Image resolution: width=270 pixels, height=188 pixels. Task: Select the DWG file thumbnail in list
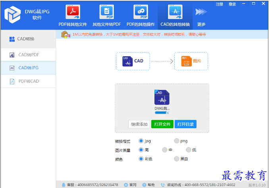pyautogui.click(x=162, y=97)
